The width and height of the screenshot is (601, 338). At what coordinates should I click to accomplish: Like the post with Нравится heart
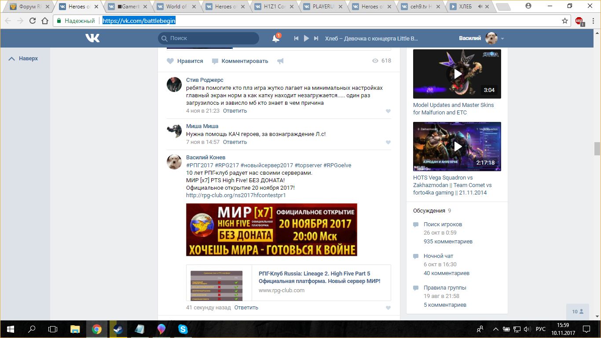click(185, 61)
